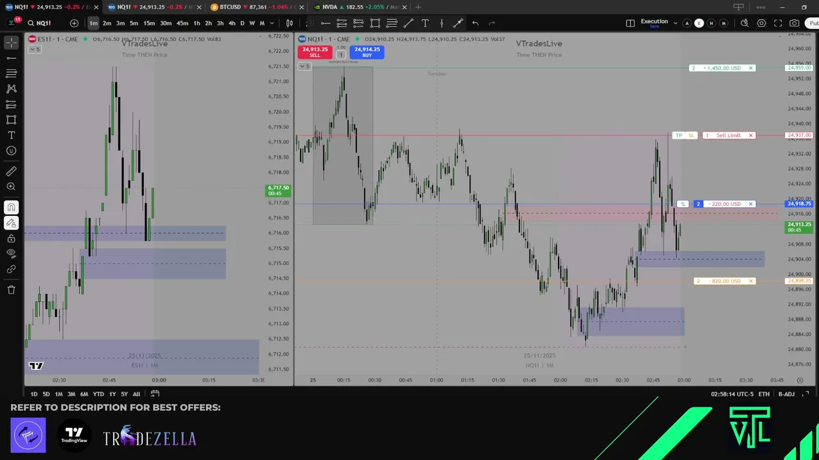Expand the NQ1! chart indicators legend

(305, 66)
